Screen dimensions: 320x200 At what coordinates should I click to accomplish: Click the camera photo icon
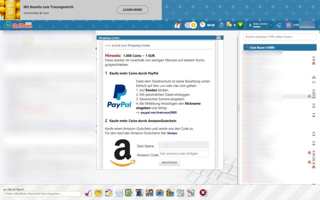pyautogui.click(x=160, y=192)
